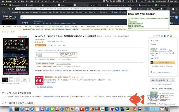179x112 pixels.
Task: Select the first small preview thumbnail under cover
Action: click(5, 80)
